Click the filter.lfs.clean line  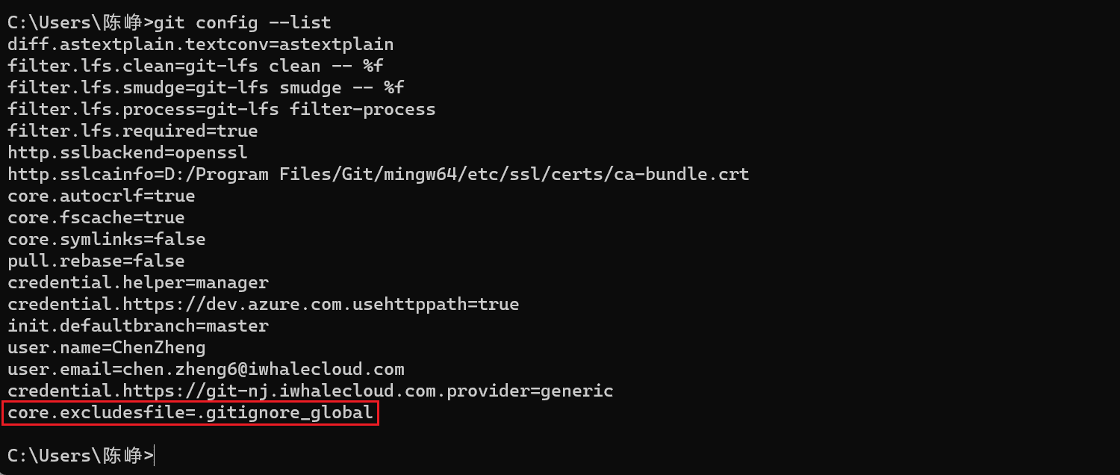tap(196, 66)
